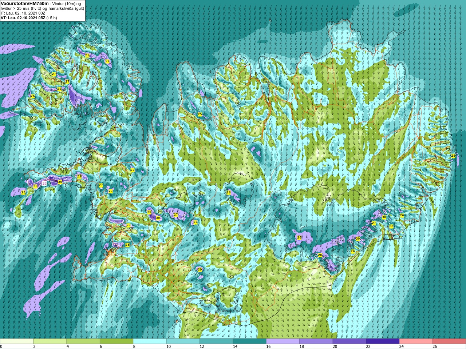The width and height of the screenshot is (466, 349).
Task: Click the white-boxed gust label 25
Action: pyautogui.click(x=44, y=184)
